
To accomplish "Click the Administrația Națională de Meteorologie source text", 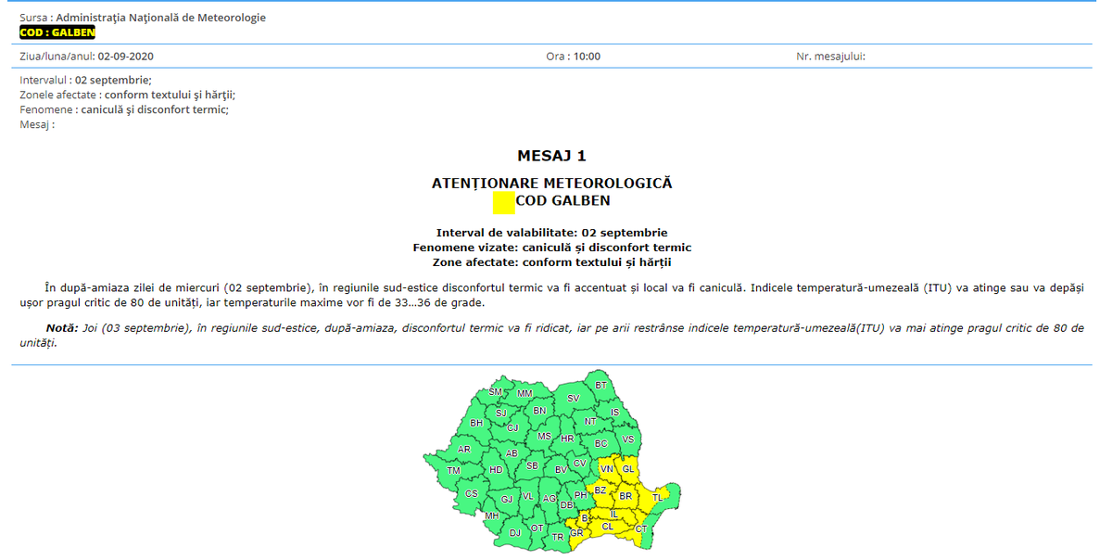I will 161,18.
